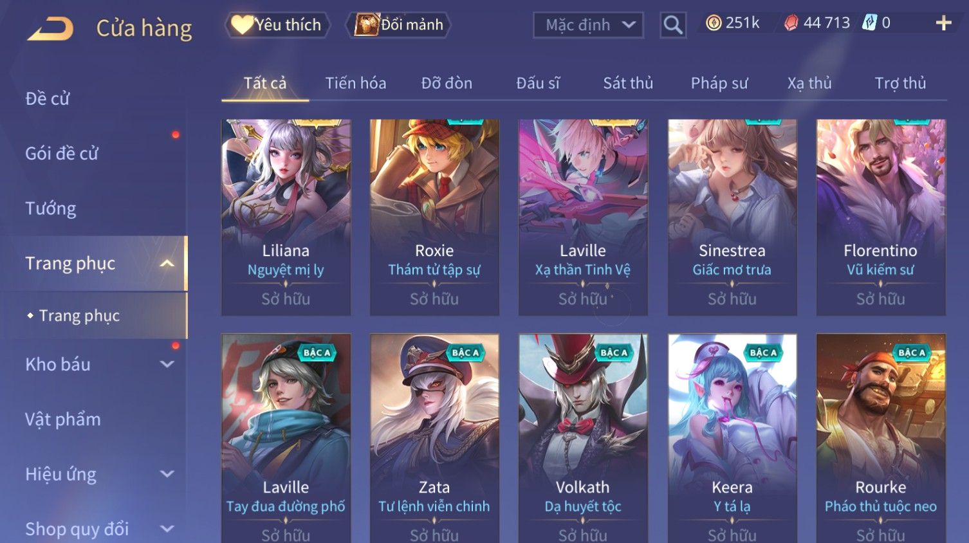Go to Gói đề cử menu
The width and height of the screenshot is (969, 543).
click(62, 154)
